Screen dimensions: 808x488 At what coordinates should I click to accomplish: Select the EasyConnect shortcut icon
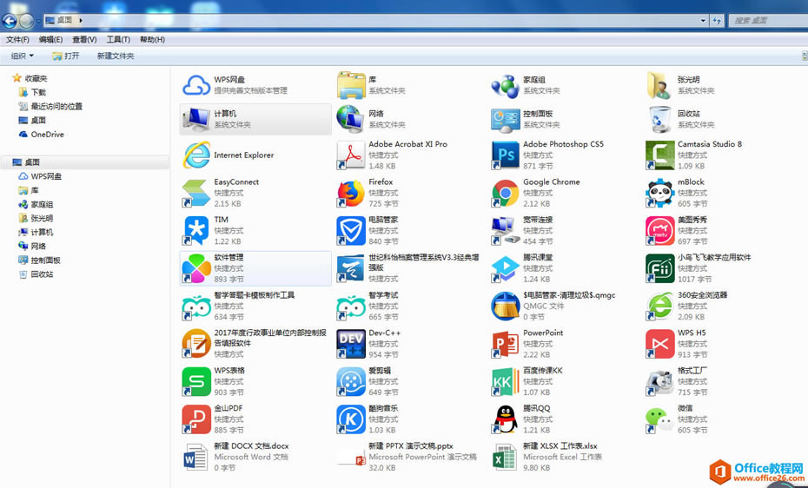point(195,193)
